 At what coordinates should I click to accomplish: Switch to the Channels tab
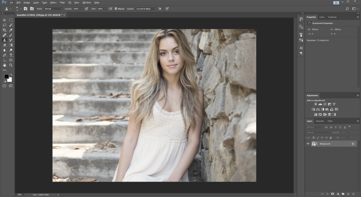coord(319,121)
